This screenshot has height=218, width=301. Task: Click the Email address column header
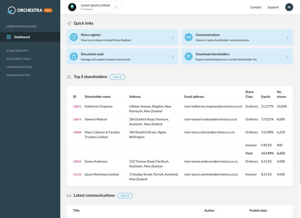194,97
